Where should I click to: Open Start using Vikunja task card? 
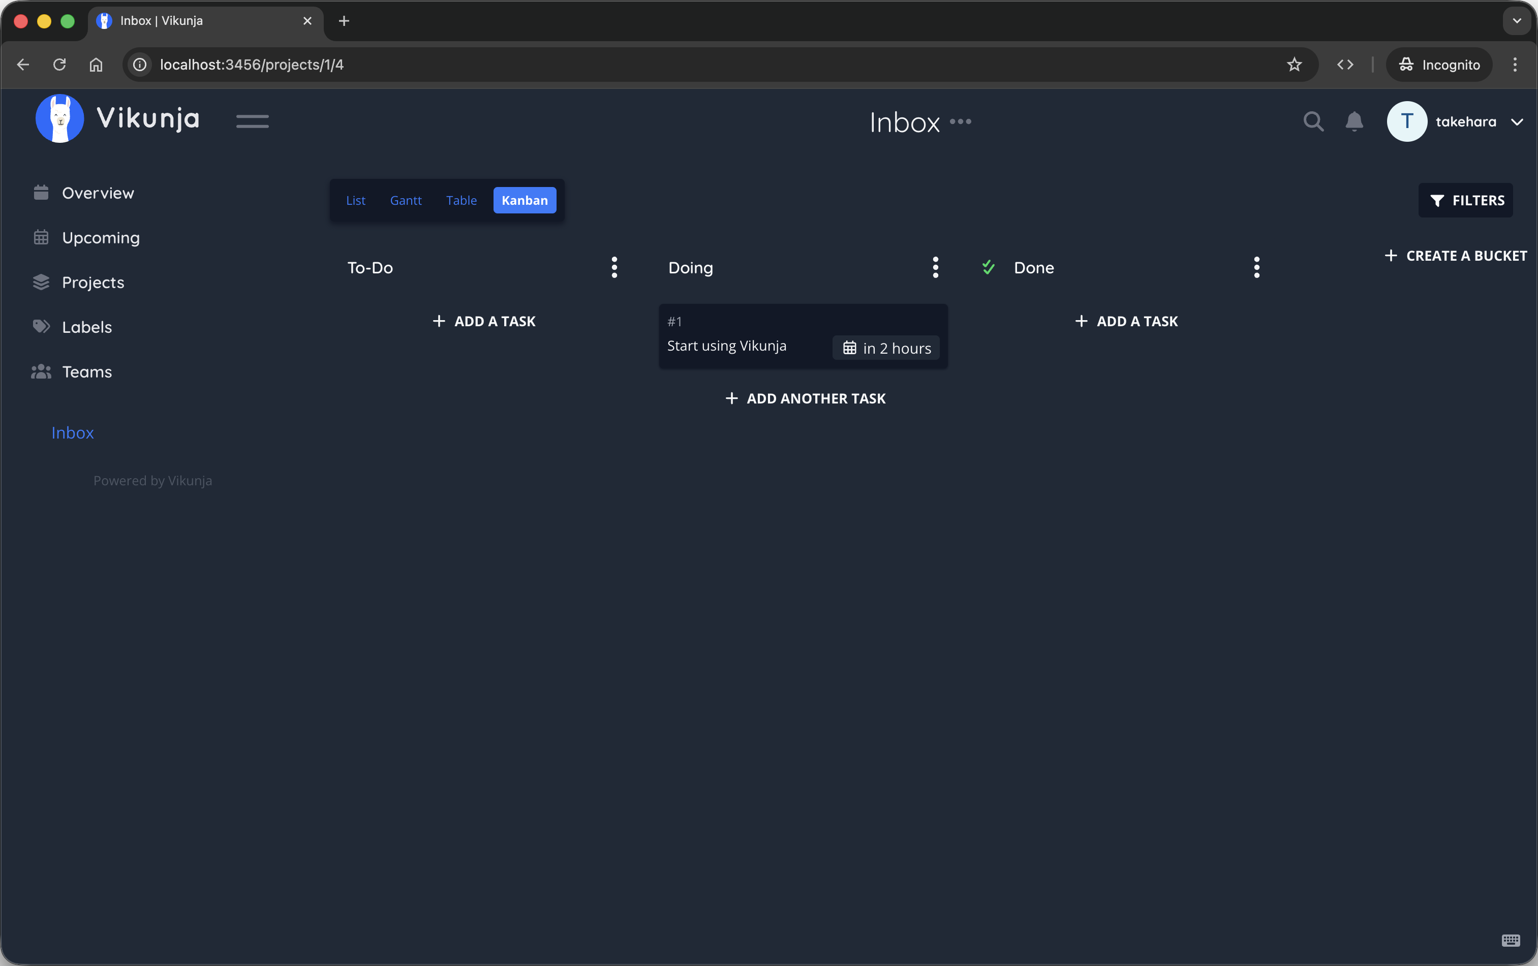pyautogui.click(x=727, y=346)
